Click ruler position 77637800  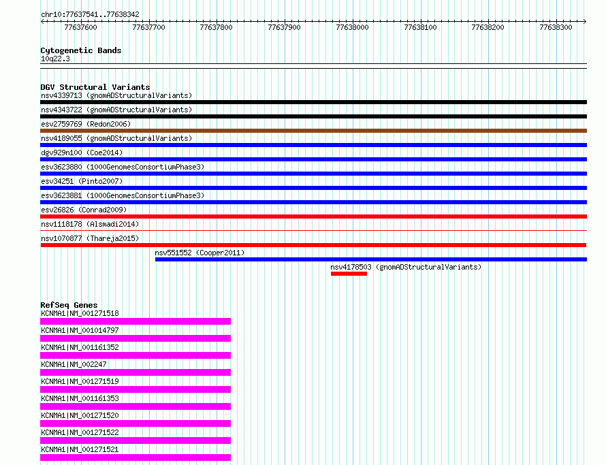[216, 27]
